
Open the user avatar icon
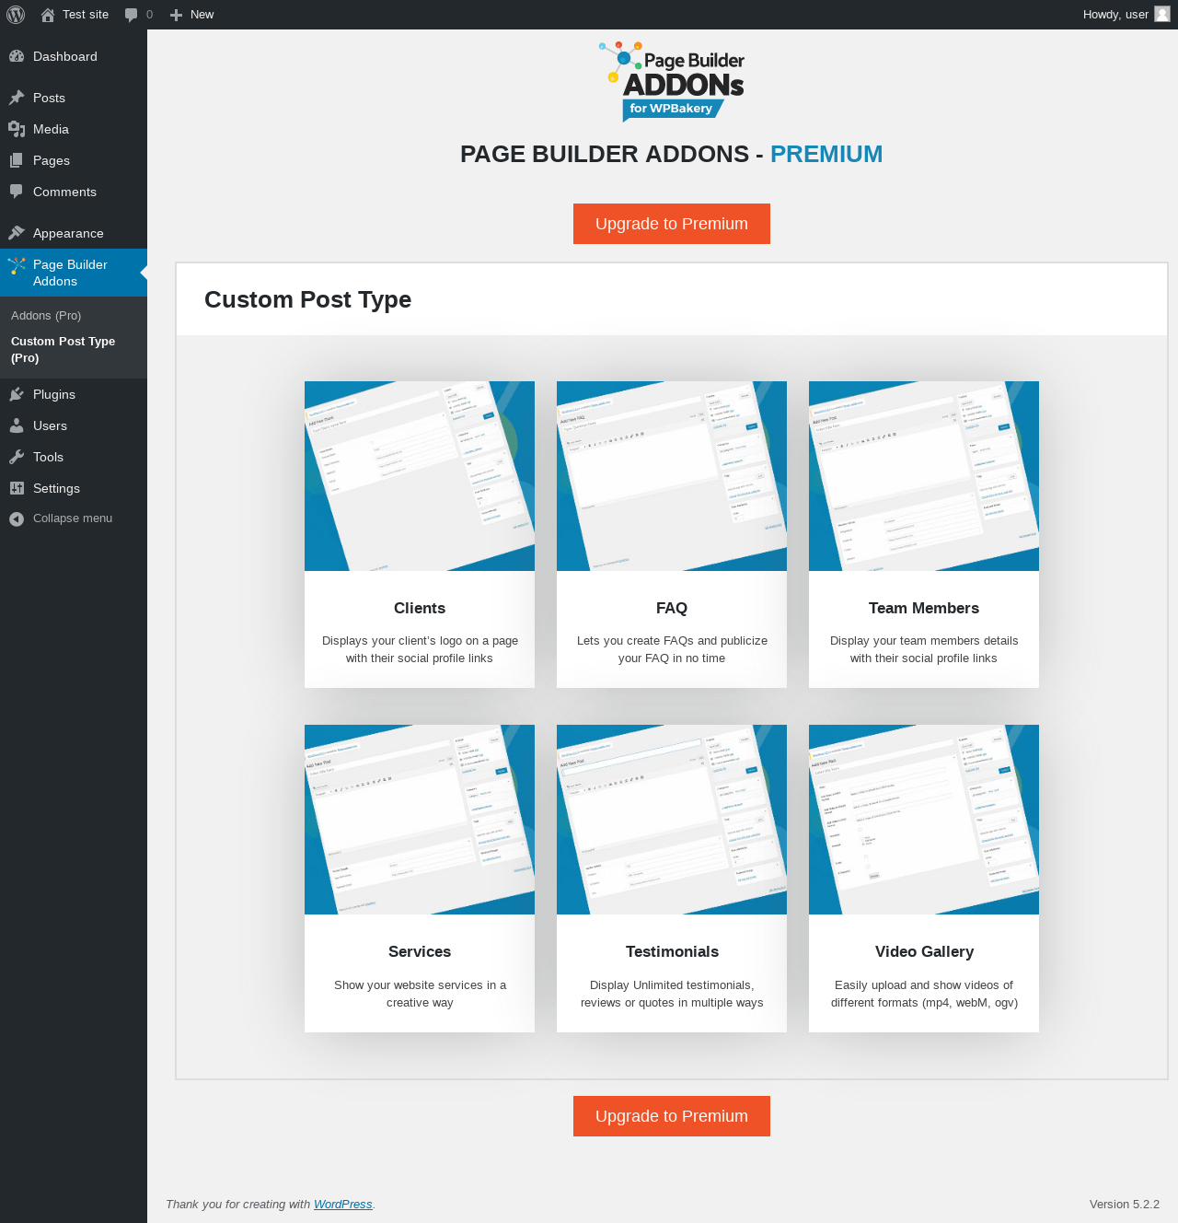point(1162,14)
